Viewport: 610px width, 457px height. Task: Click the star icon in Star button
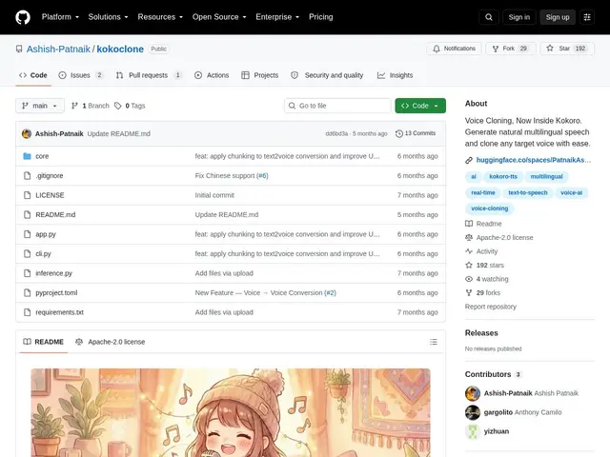pyautogui.click(x=550, y=49)
